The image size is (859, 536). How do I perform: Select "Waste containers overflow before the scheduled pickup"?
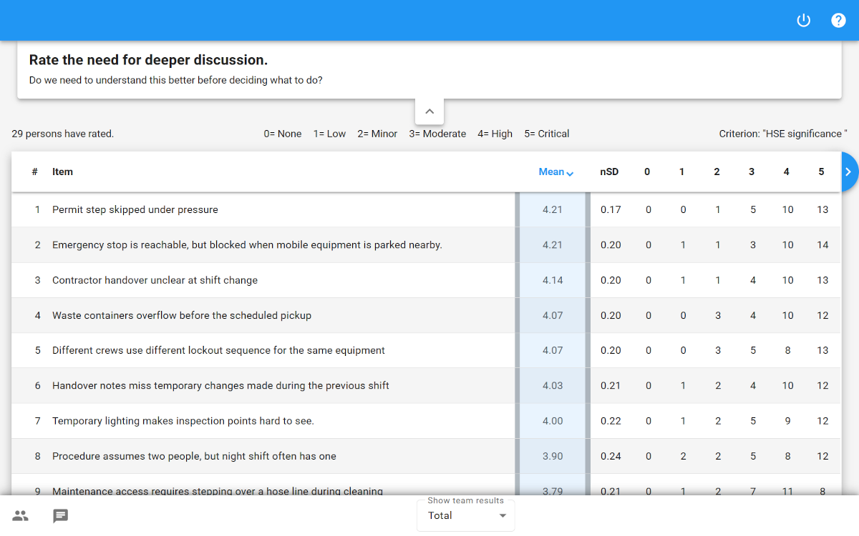tap(427, 315)
